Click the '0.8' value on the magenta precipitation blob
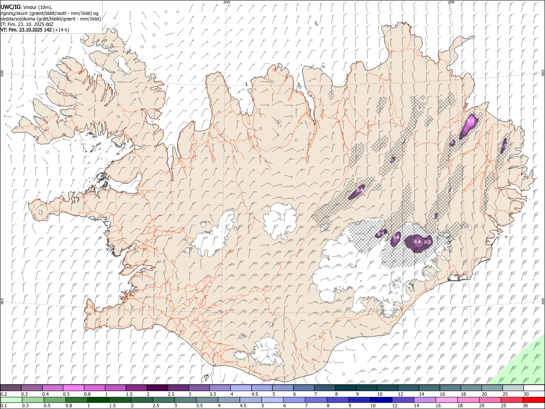 point(470,121)
